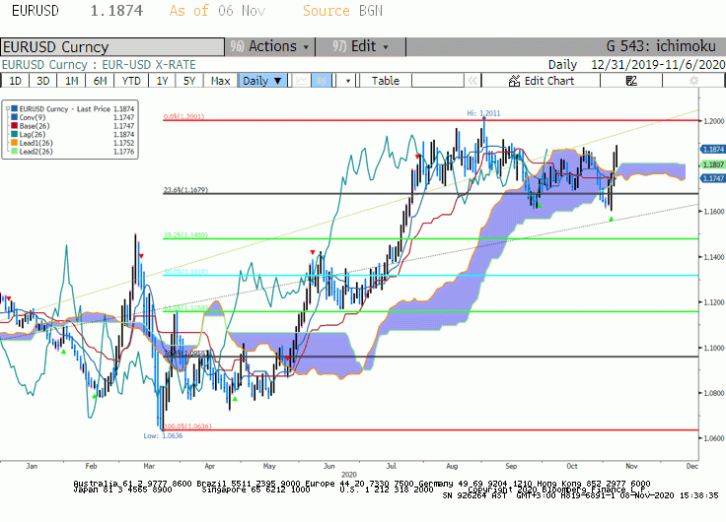Screen dimensions: 726x522
Task: Click the 1.1747 blue axis tag
Action: click(x=713, y=178)
